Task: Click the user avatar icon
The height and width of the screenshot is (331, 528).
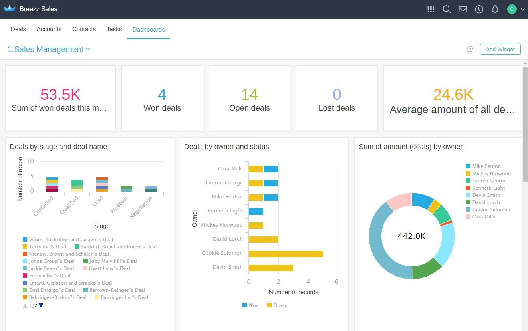Action: pyautogui.click(x=512, y=9)
